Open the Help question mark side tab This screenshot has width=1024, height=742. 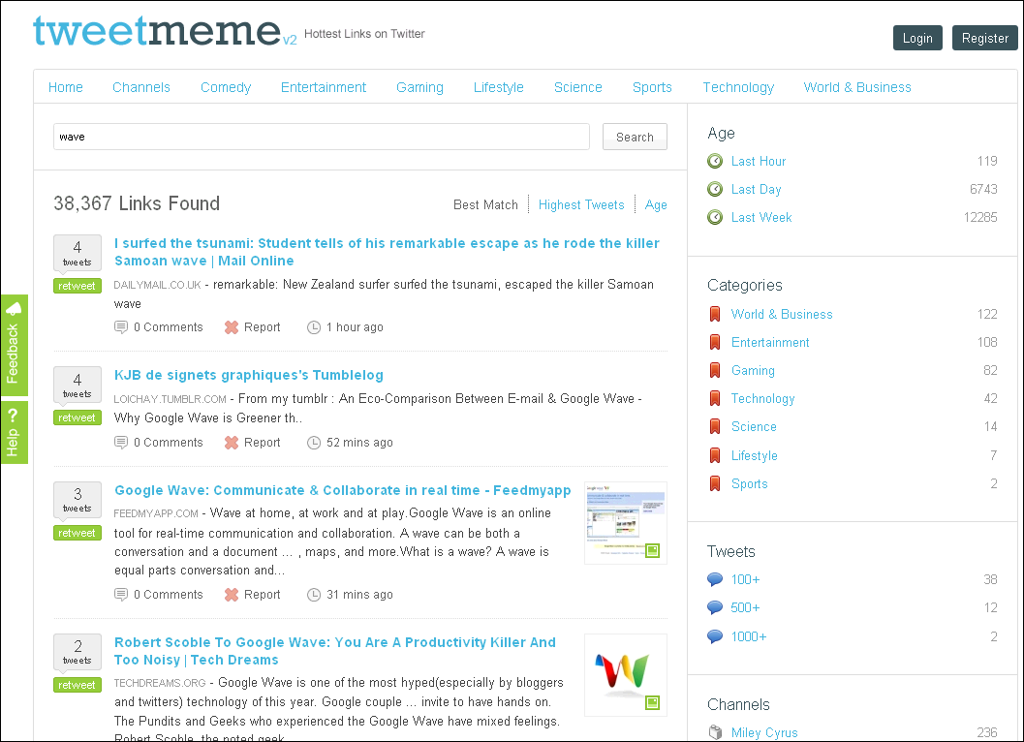[14, 431]
